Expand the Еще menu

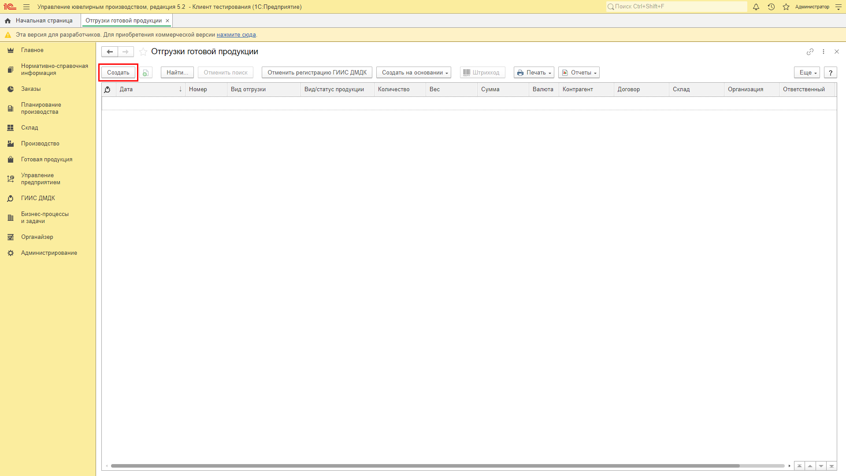pyautogui.click(x=807, y=73)
